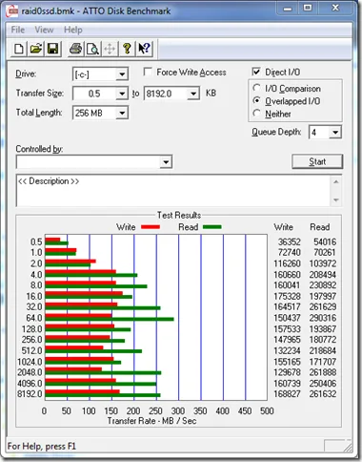Click the window resize grip corner

coord(349,448)
